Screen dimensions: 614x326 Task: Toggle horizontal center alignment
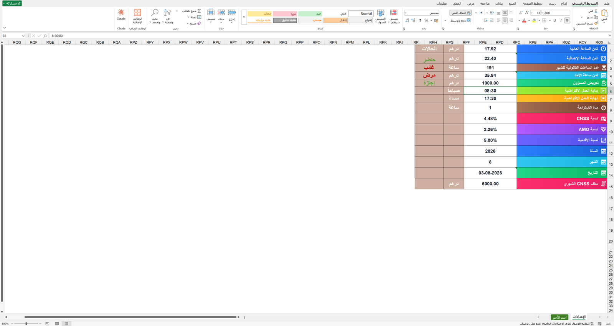pyautogui.click(x=505, y=20)
